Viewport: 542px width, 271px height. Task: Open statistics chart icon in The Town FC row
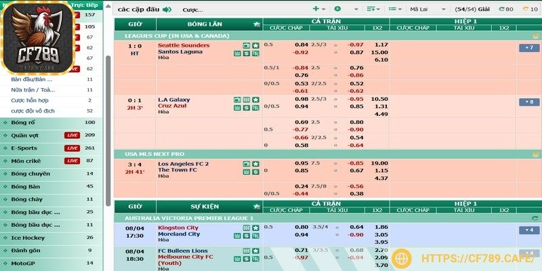click(247, 172)
